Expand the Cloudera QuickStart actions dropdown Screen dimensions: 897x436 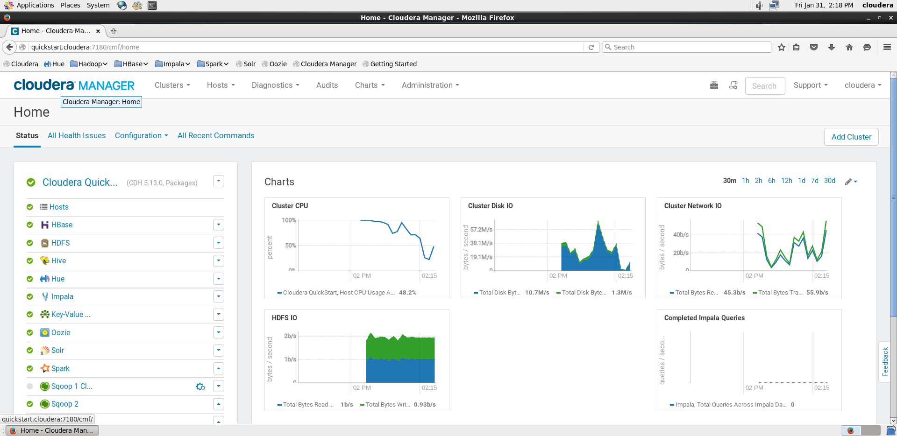(218, 181)
